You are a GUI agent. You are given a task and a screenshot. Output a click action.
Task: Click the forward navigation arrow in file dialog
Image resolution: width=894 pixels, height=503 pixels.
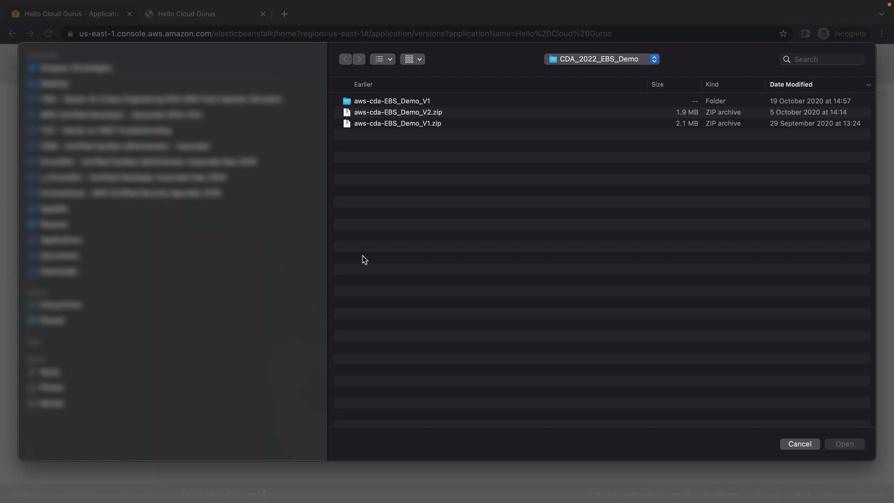pos(359,59)
